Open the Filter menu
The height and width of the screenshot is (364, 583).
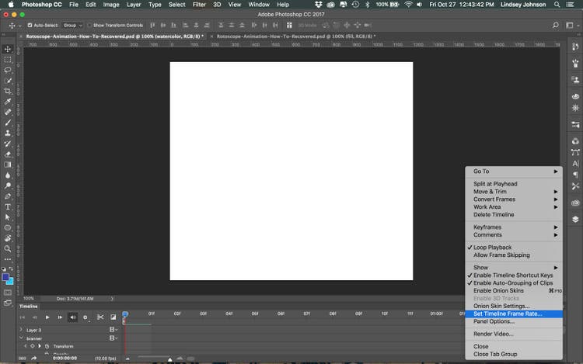point(199,5)
